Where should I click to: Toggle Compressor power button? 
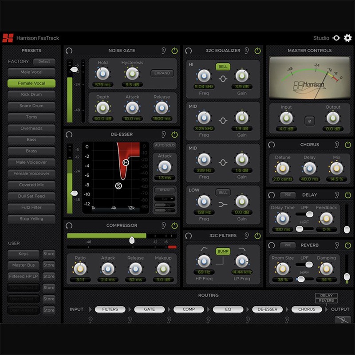[174, 225]
